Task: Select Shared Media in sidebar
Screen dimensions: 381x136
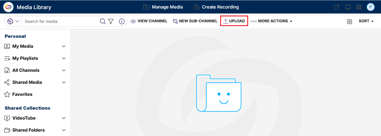Action: tap(27, 82)
